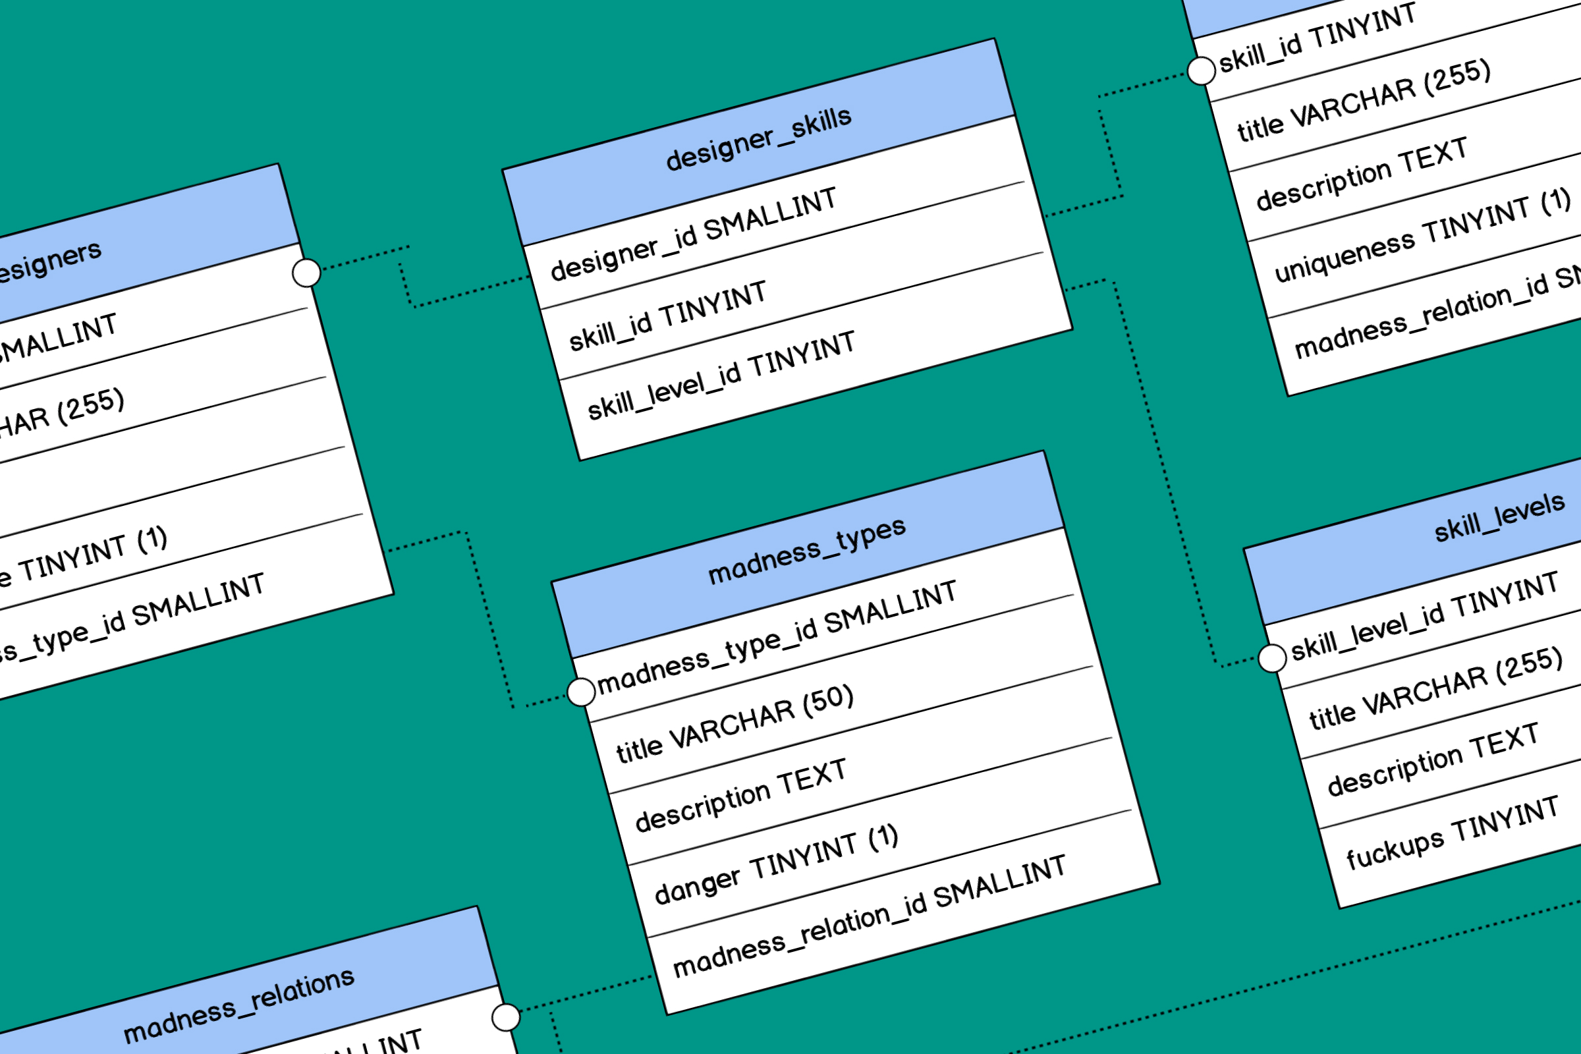
Task: Click connector circle at skill_id in top-right table
Action: [1201, 70]
